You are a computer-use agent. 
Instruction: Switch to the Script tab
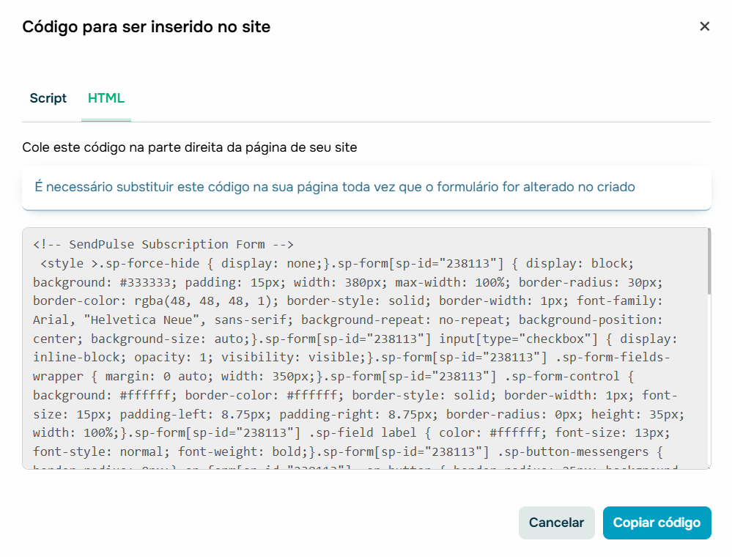(48, 97)
